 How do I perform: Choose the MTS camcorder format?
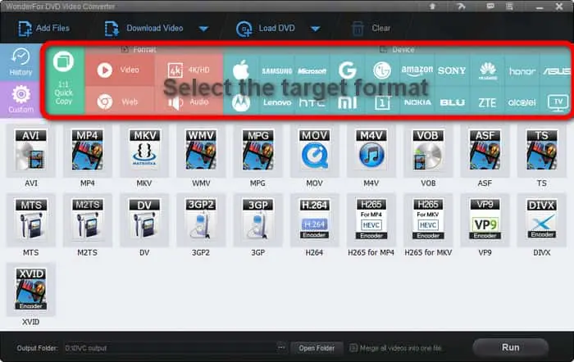click(x=31, y=219)
